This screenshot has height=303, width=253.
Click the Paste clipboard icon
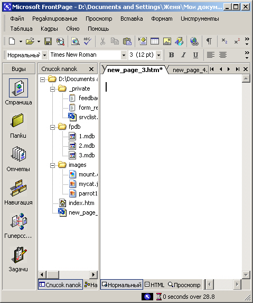click(x=127, y=41)
